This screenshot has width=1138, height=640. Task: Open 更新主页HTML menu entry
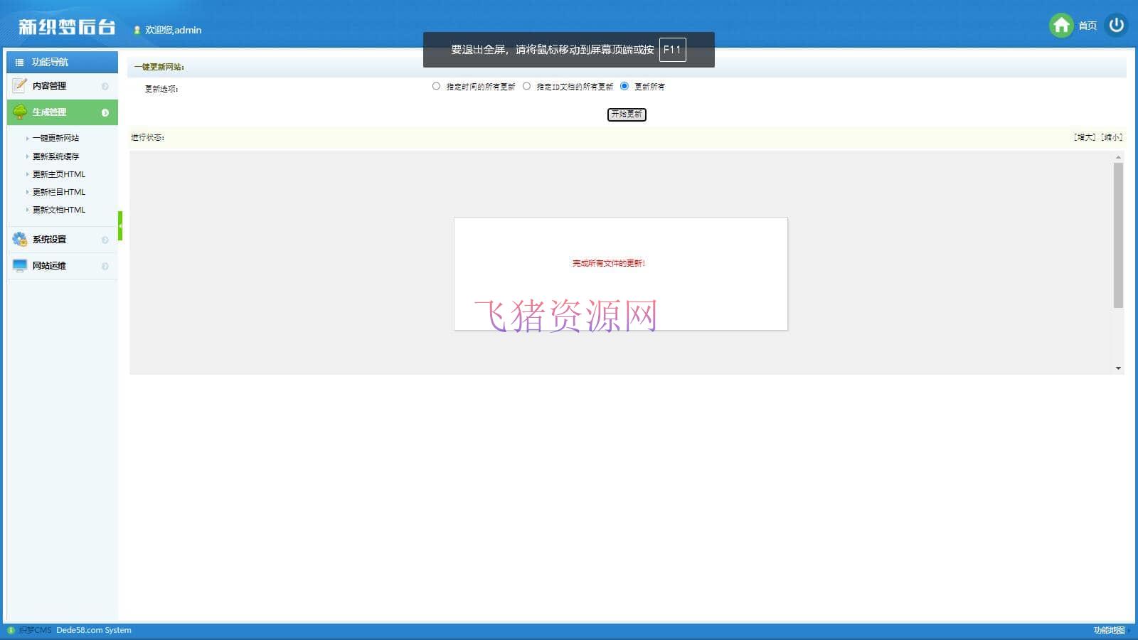point(58,174)
